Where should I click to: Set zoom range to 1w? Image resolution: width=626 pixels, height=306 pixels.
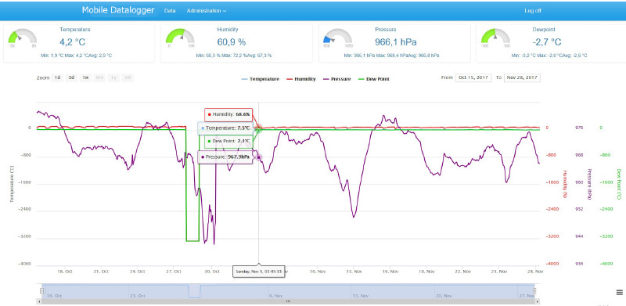85,77
